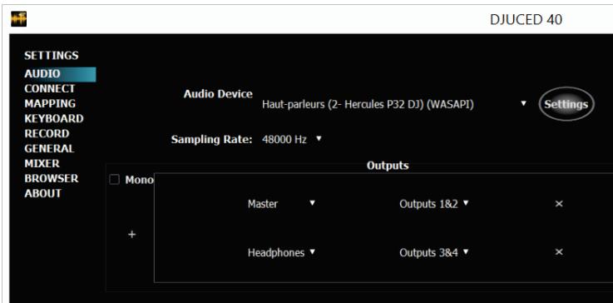Open the MIXER settings section
This screenshot has width=613, height=303.
click(42, 164)
